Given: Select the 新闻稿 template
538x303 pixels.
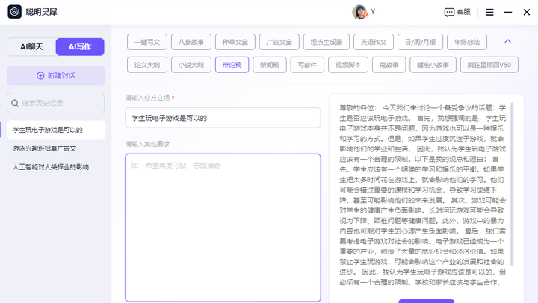Looking at the screenshot, I should (x=270, y=65).
